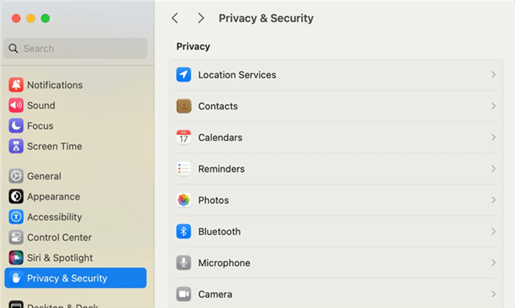Click the Location Services arrow icon
Viewport: 515px width, 308px height.
(184, 75)
